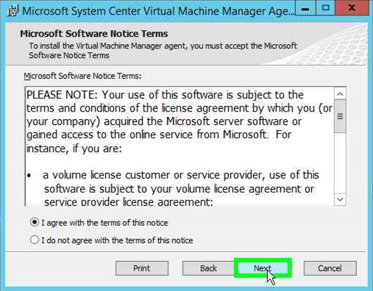Cancel the agent setup
This screenshot has height=291, width=373.
pyautogui.click(x=330, y=268)
